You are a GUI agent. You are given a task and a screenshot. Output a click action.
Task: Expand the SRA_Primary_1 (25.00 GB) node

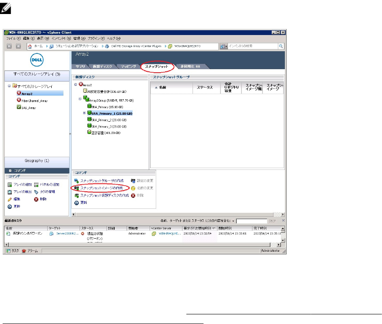[x=84, y=113]
